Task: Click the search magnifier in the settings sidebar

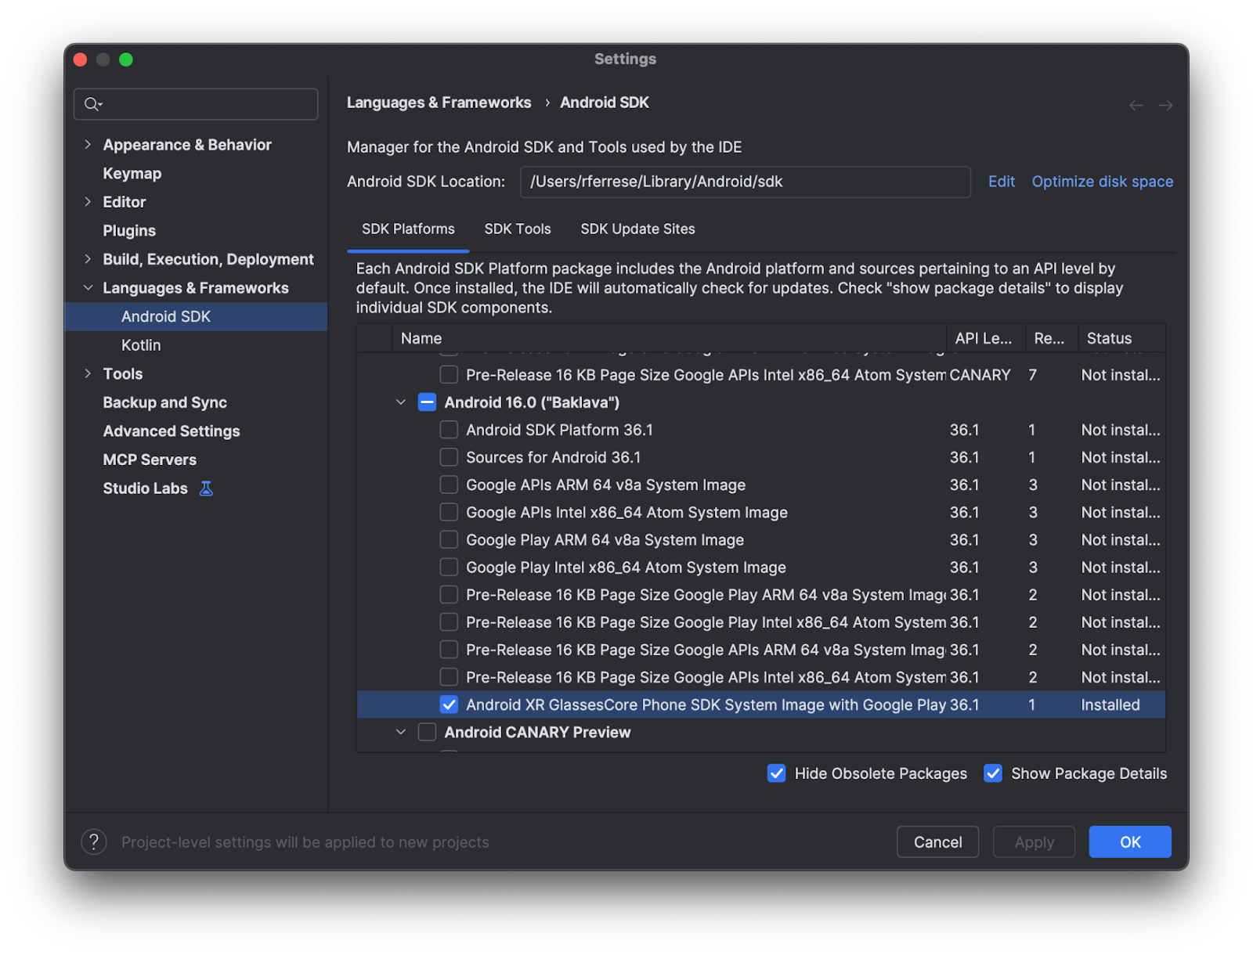Action: tap(92, 104)
